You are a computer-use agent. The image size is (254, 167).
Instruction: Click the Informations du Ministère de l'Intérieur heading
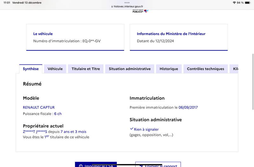click(x=171, y=34)
